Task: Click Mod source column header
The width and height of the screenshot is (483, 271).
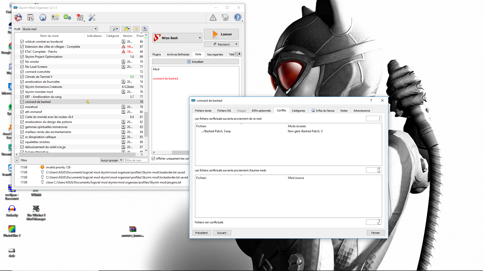Action: pos(334,178)
